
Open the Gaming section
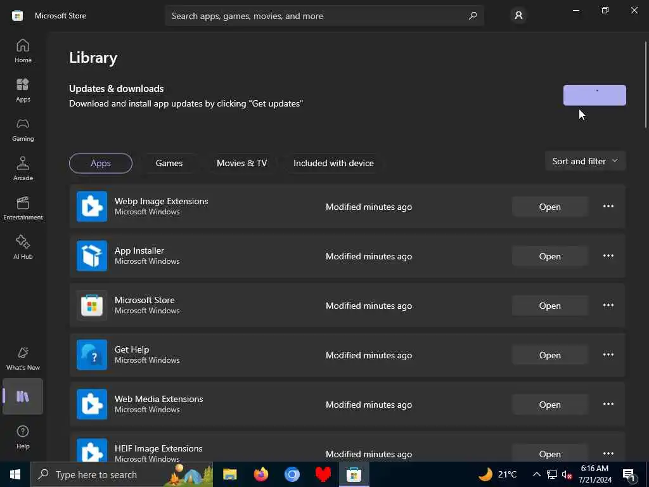(23, 129)
